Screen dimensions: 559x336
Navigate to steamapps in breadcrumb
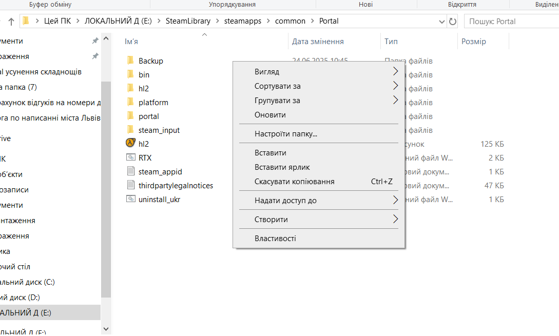tap(242, 21)
